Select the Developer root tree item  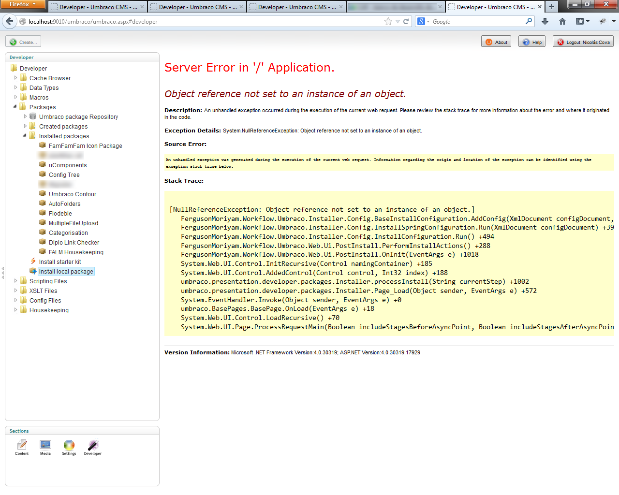point(33,68)
